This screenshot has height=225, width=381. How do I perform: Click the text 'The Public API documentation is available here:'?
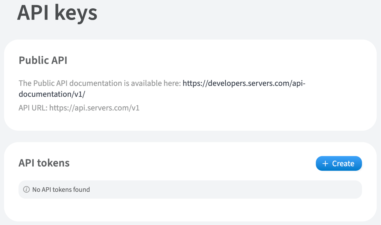click(x=100, y=83)
